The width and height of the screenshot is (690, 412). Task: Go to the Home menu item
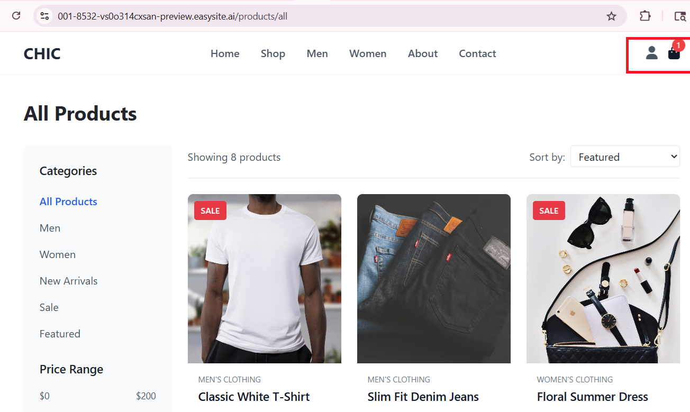[x=225, y=53]
